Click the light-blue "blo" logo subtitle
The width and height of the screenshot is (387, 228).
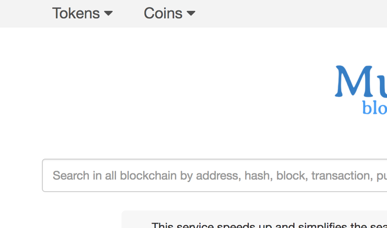point(374,108)
